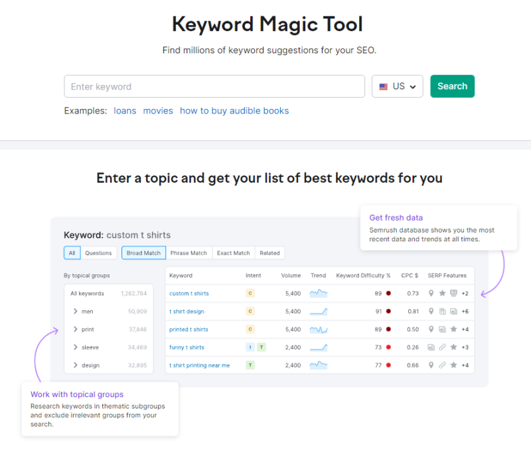Screen dimensions: 531x451
Task: Open the US country database dropdown
Action: point(397,86)
